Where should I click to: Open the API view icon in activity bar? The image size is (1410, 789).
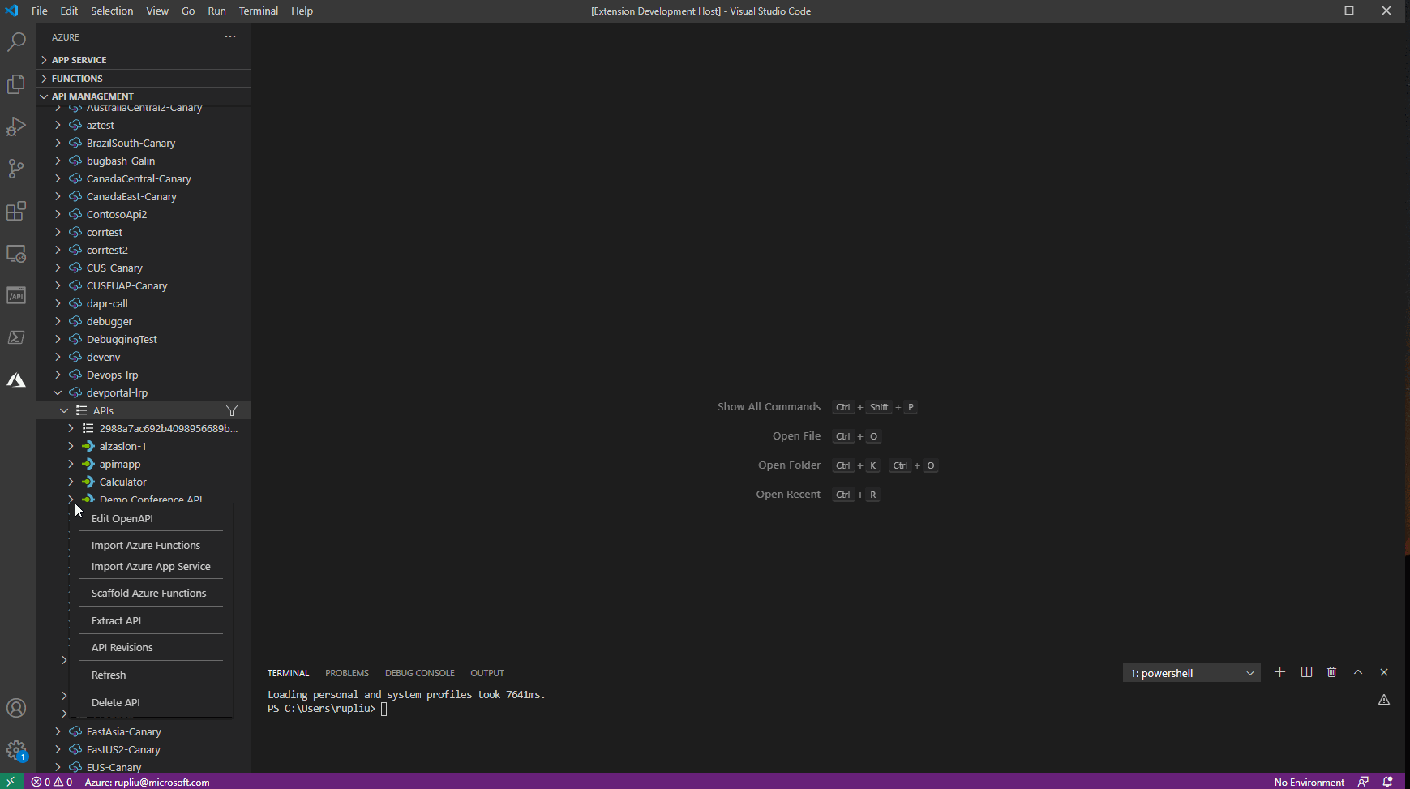click(x=16, y=295)
